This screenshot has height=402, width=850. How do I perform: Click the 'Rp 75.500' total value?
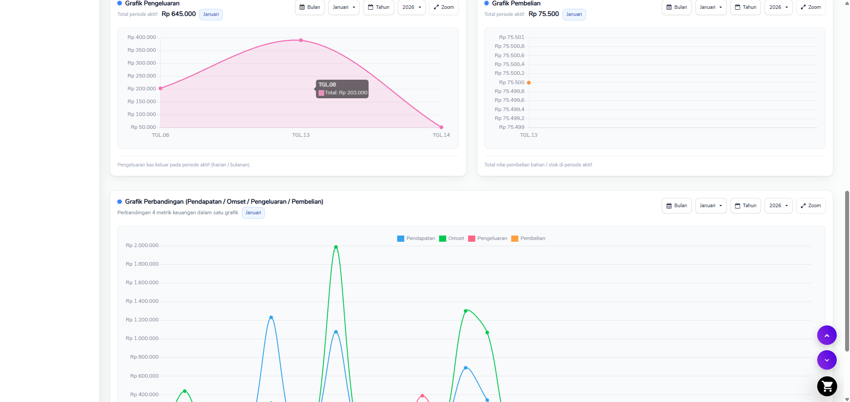pos(544,14)
